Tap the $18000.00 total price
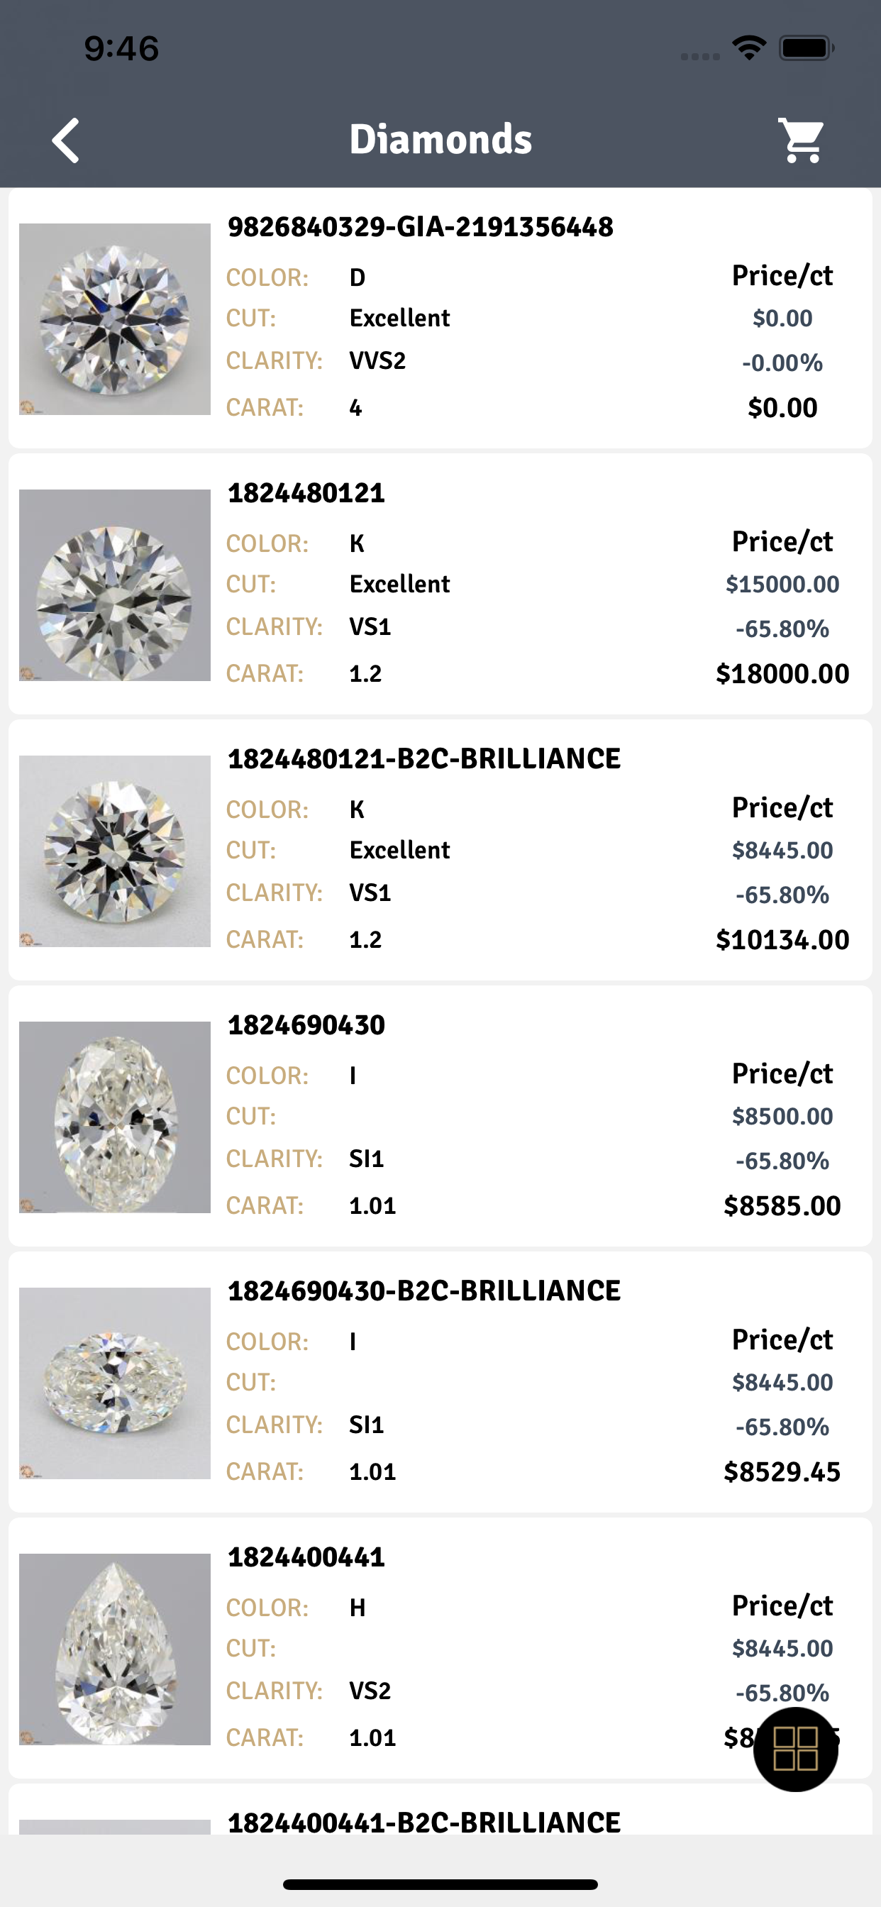 coord(782,674)
